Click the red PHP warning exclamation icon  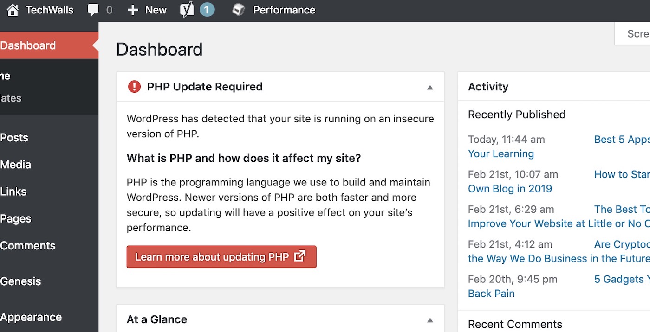click(x=134, y=87)
